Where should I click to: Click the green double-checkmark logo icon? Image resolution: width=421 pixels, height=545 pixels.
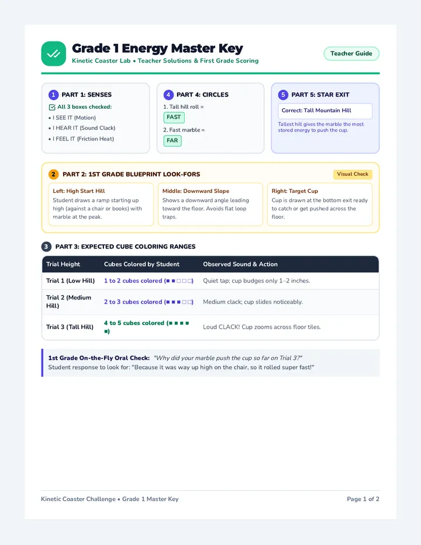coord(54,54)
